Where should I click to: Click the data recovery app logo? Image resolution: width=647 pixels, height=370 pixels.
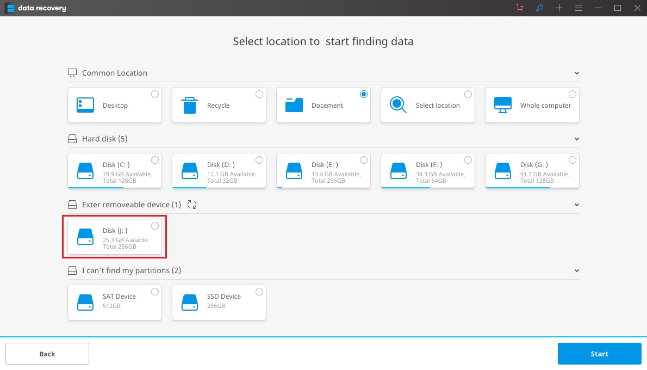pyautogui.click(x=11, y=8)
